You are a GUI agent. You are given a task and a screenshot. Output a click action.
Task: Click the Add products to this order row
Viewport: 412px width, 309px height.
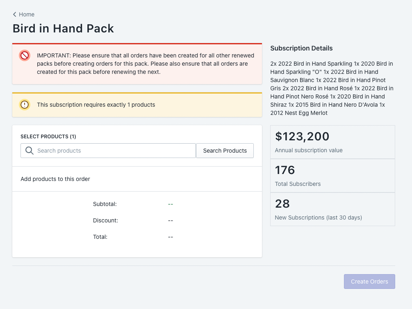coord(137,179)
